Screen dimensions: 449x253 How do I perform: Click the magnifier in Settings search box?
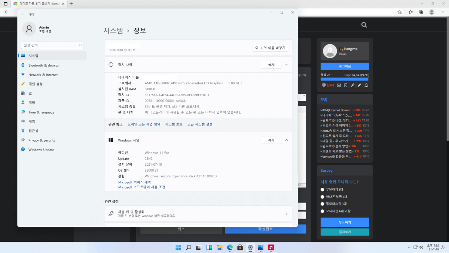click(80, 45)
